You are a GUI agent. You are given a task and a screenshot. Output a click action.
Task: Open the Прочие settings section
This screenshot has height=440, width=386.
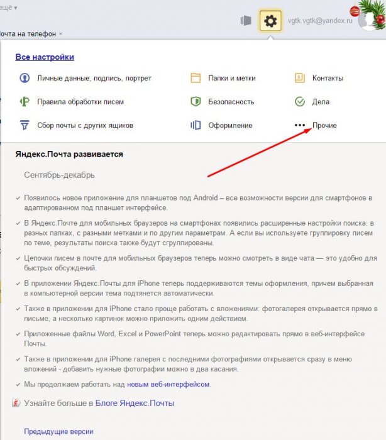click(x=324, y=125)
